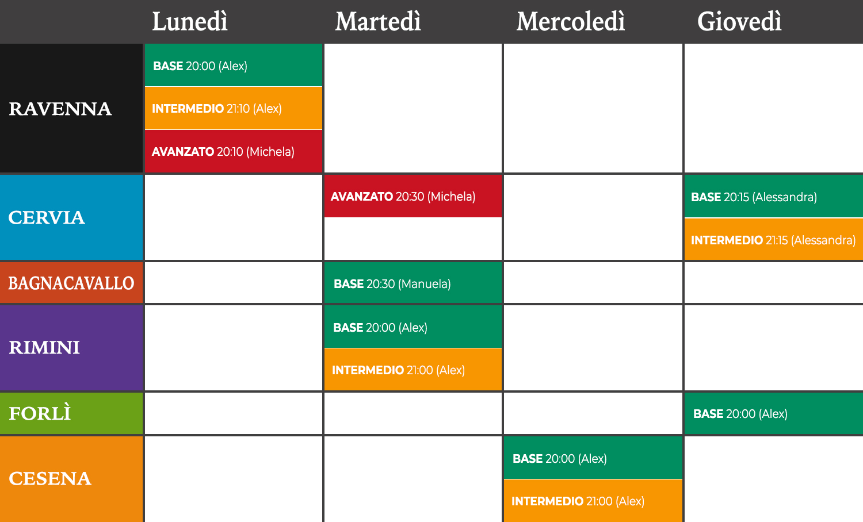Click the Lunedì column header
Viewport: 863px width, 522px height.
pyautogui.click(x=190, y=22)
